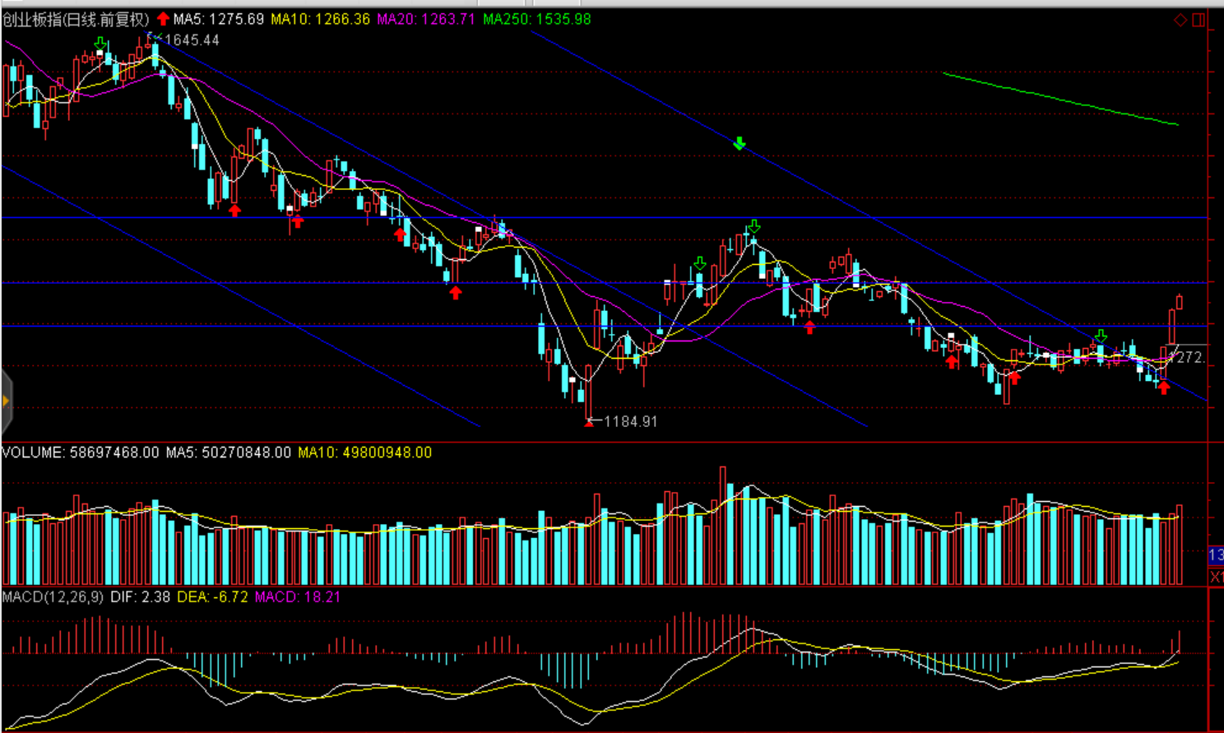Click the green sell arrow above the first peak

point(100,43)
